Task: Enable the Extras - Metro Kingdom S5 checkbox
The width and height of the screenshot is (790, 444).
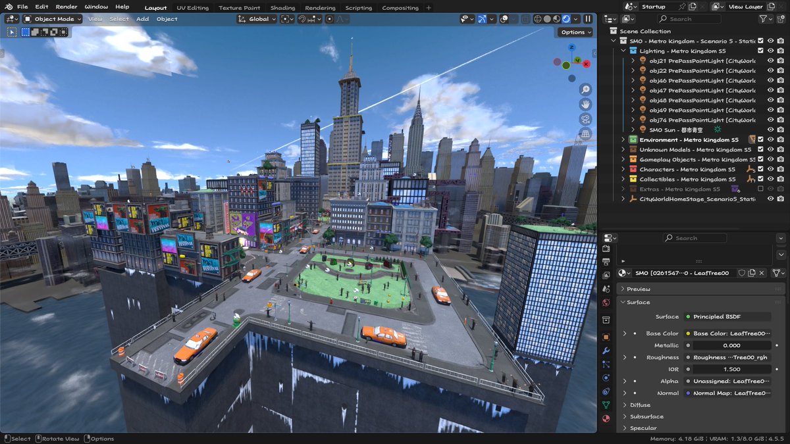Action: click(761, 189)
